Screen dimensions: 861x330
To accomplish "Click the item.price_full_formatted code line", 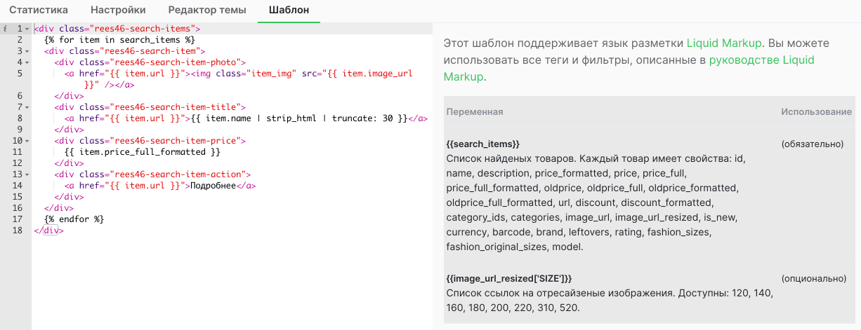I will [143, 152].
